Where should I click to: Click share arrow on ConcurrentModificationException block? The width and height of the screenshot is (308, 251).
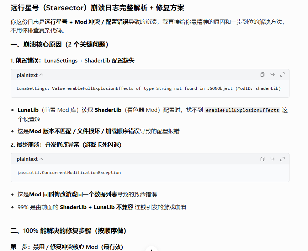tap(272, 159)
